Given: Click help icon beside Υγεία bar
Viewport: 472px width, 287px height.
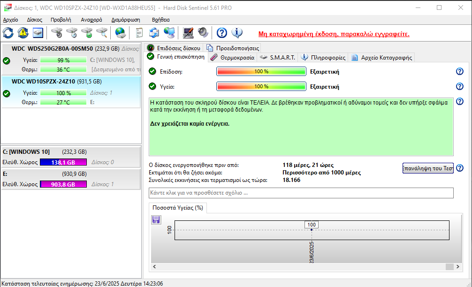Looking at the screenshot, I should (460, 86).
